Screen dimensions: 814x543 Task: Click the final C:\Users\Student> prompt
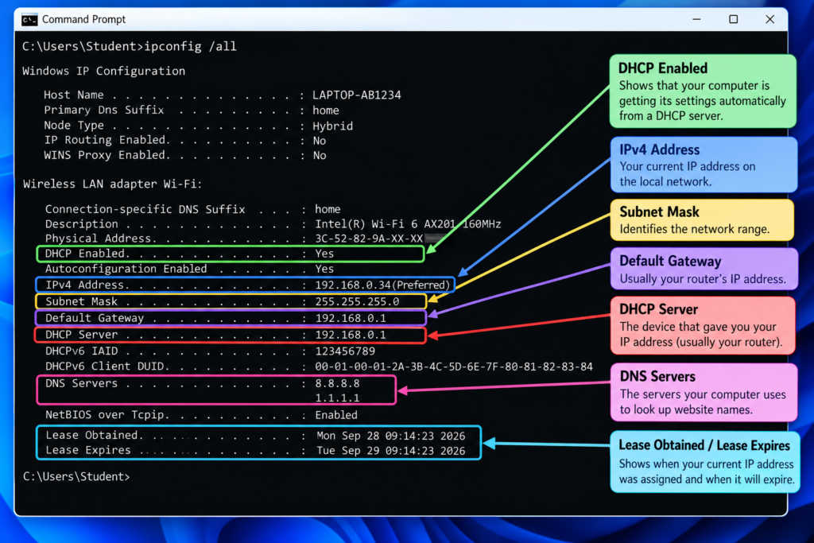point(76,476)
